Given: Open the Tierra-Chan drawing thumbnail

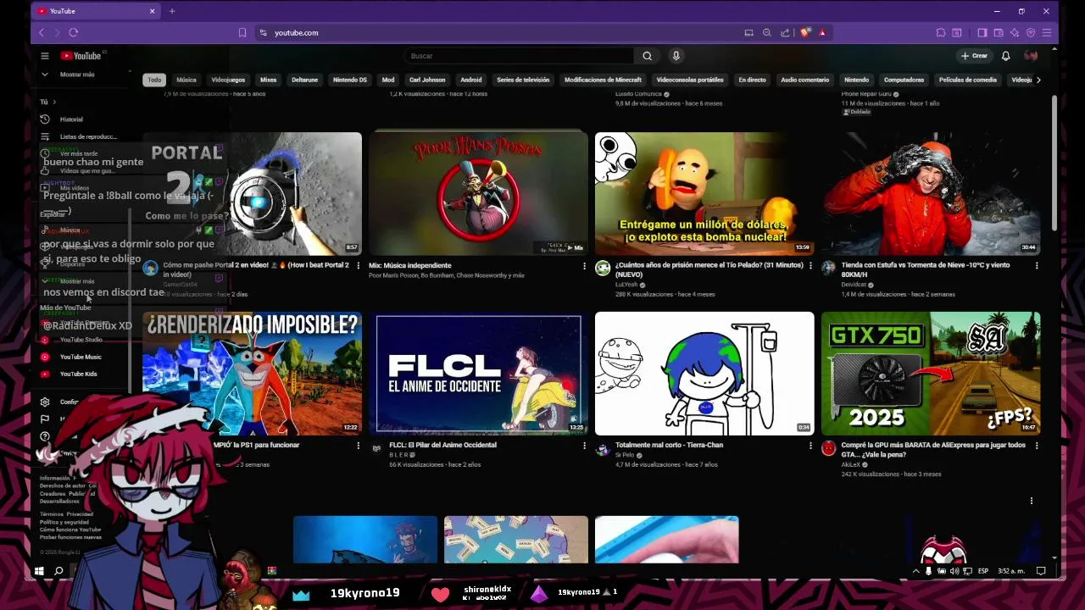Looking at the screenshot, I should pyautogui.click(x=704, y=374).
